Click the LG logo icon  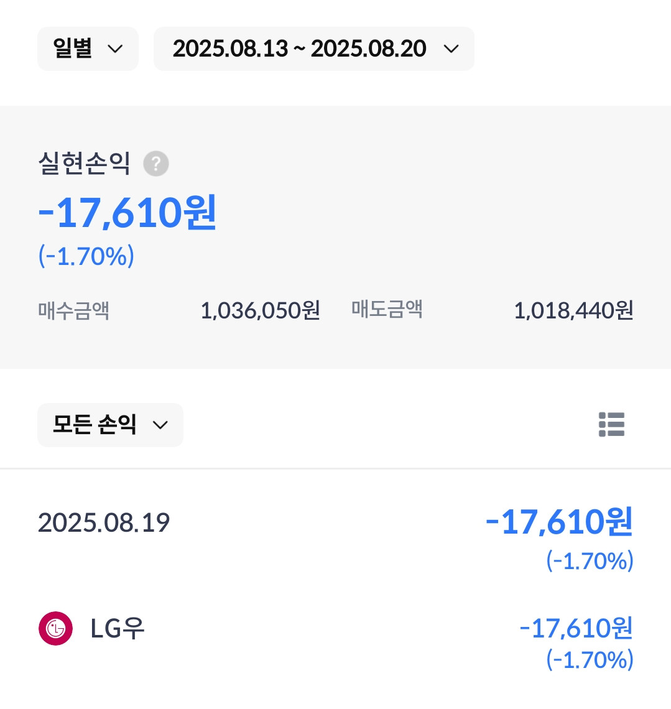coord(56,628)
